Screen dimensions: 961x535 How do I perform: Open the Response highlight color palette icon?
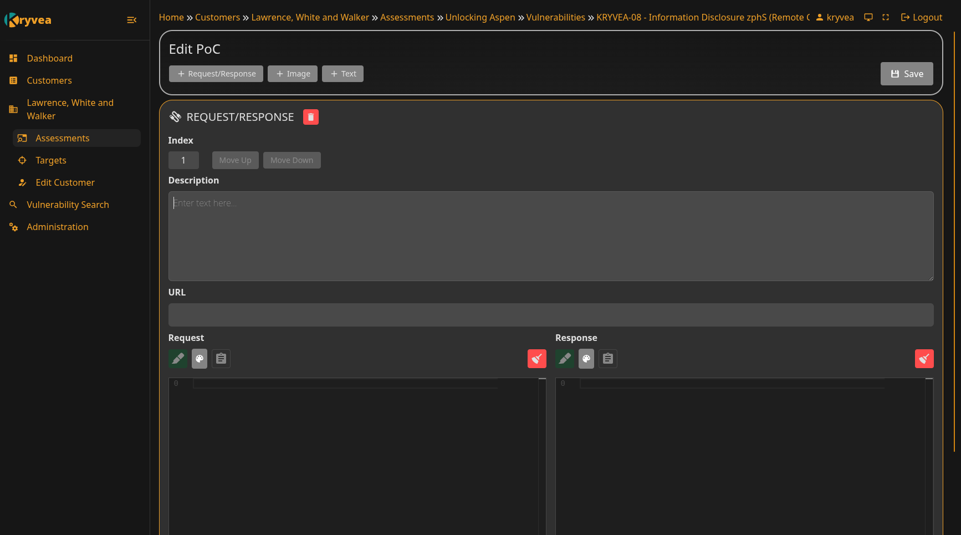pos(586,359)
